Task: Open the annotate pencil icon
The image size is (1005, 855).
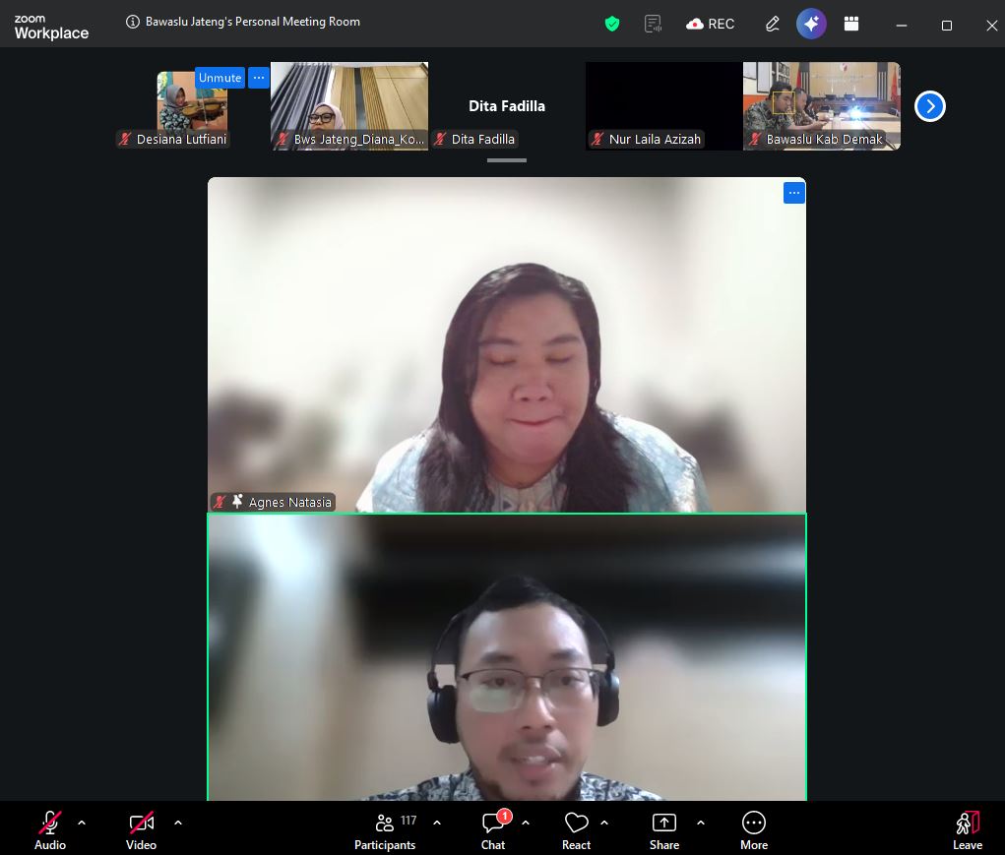Action: (x=773, y=25)
